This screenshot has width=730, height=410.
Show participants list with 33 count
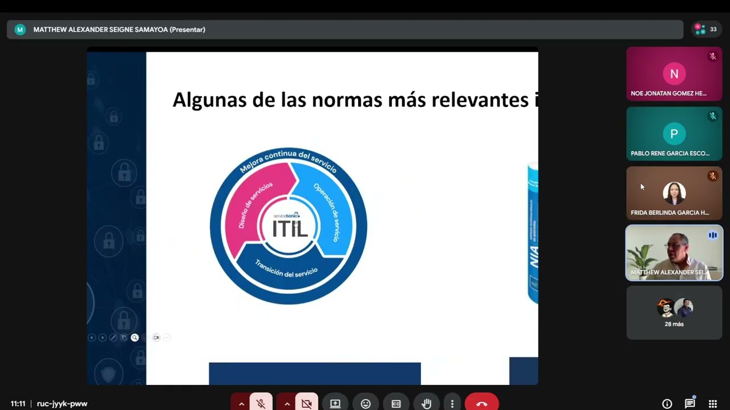[705, 29]
